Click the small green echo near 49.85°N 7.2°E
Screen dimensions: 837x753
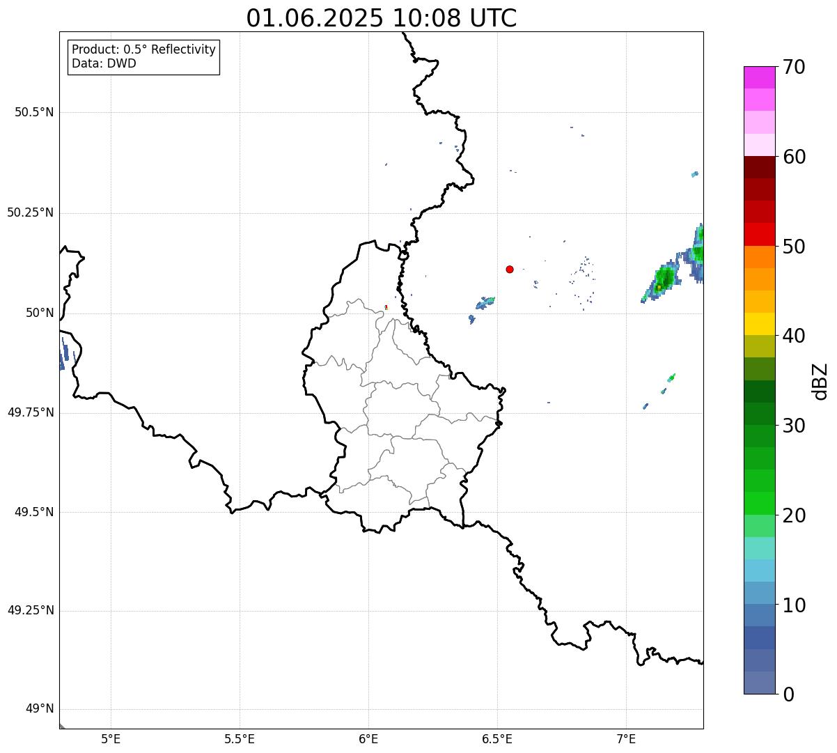coord(671,378)
